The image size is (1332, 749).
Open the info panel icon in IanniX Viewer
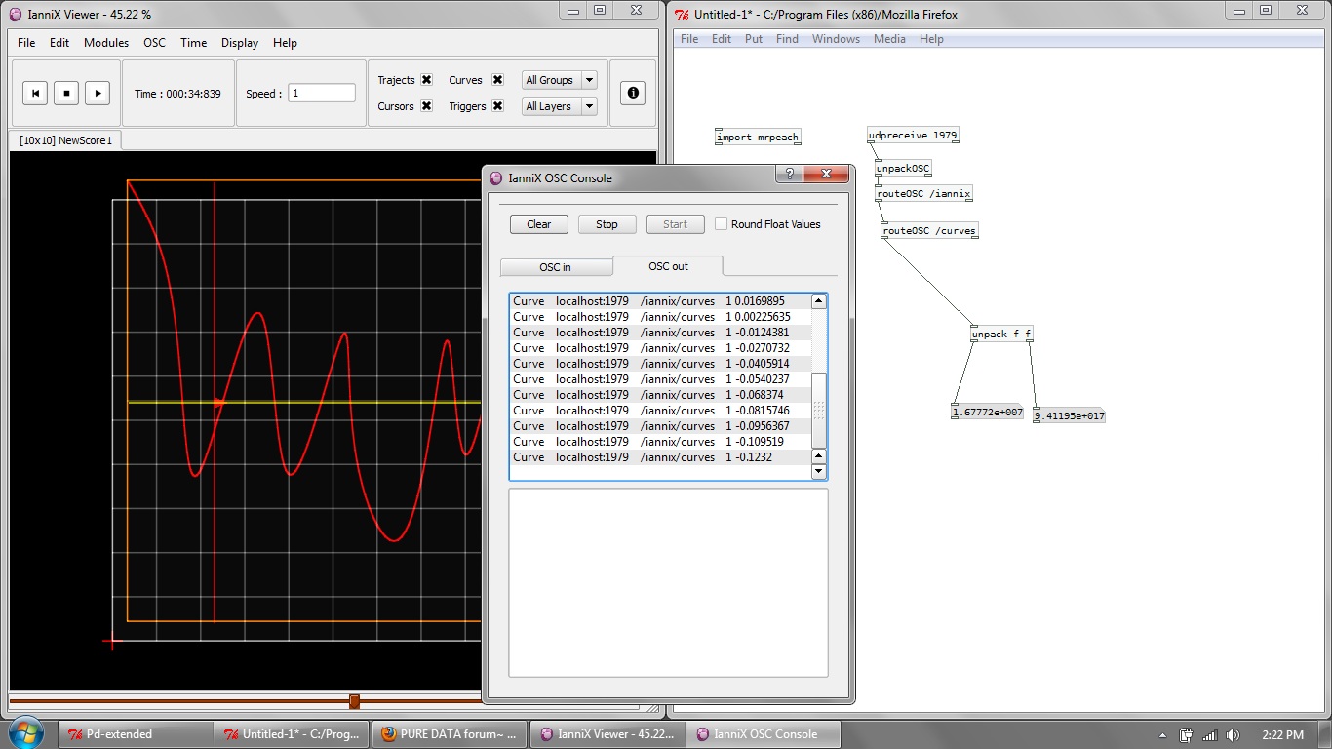633,93
